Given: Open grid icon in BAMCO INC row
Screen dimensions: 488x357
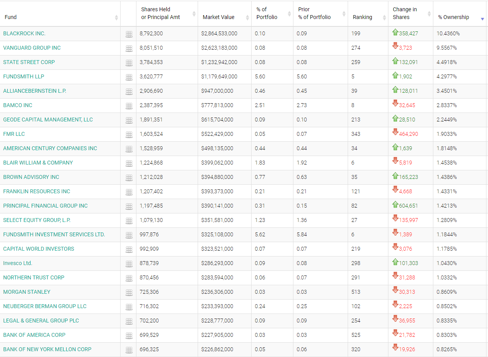Looking at the screenshot, I should pyautogui.click(x=129, y=106).
